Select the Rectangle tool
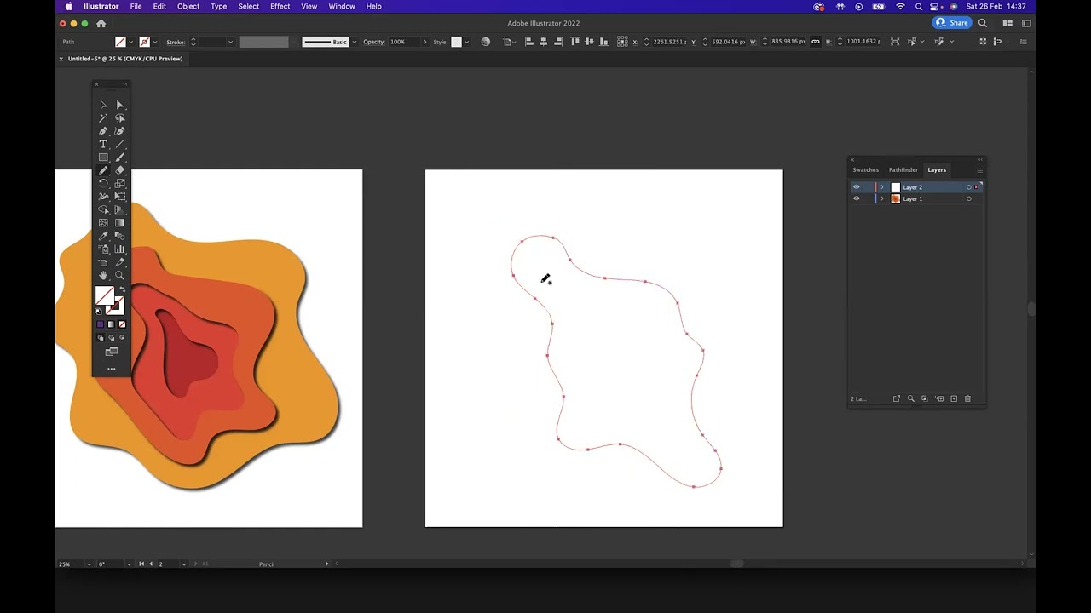Screen dimensions: 1091x613 [x=103, y=158]
